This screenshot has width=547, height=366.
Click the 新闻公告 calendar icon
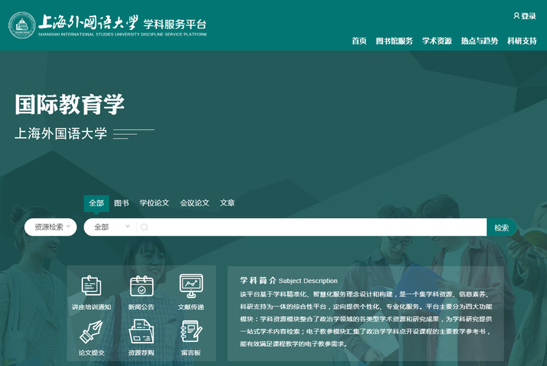pyautogui.click(x=141, y=286)
